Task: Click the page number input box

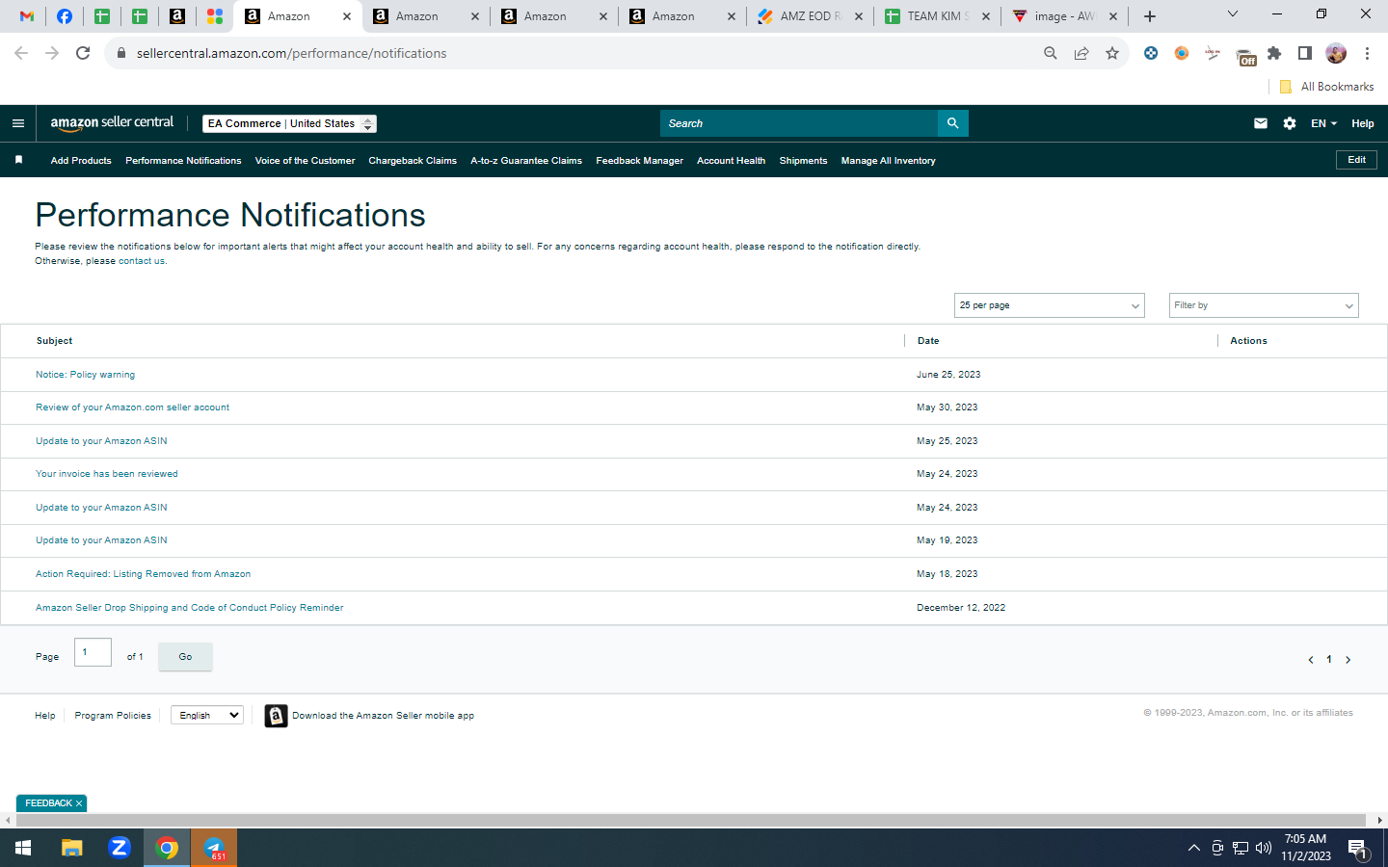Action: pyautogui.click(x=93, y=652)
